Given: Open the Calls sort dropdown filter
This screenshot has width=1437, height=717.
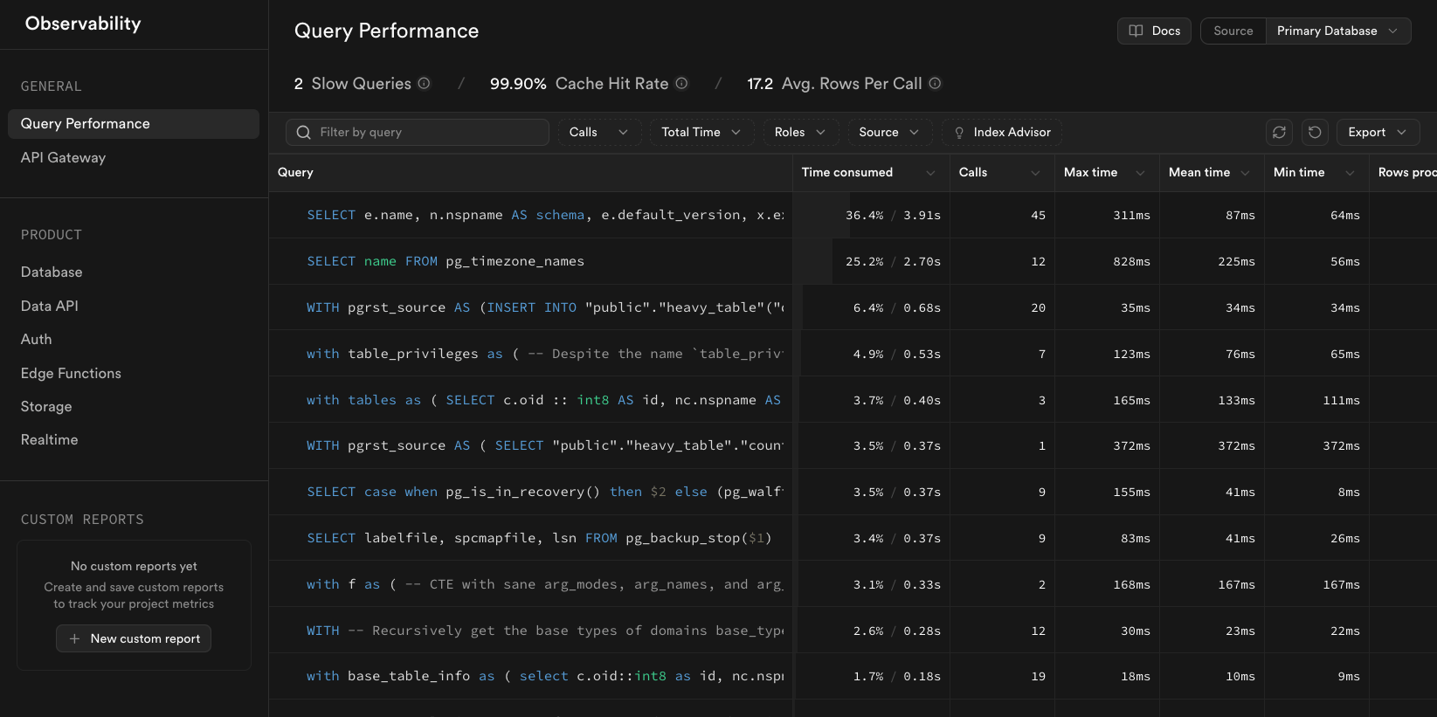Looking at the screenshot, I should tap(598, 132).
